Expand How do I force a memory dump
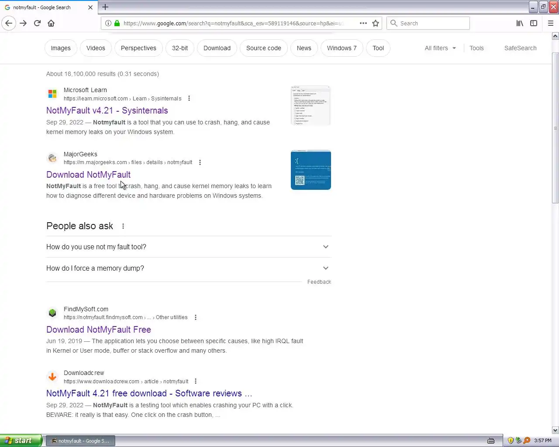The width and height of the screenshot is (559, 447). point(189,268)
